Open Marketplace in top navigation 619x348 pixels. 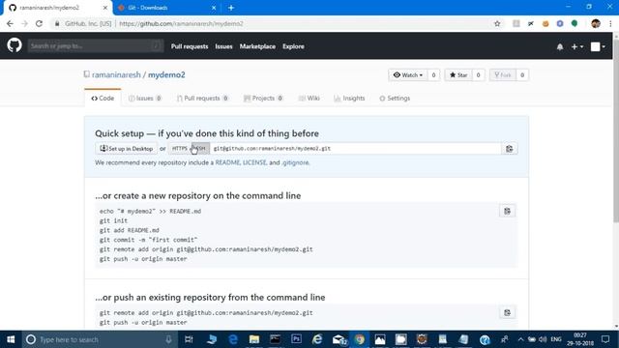[258, 46]
